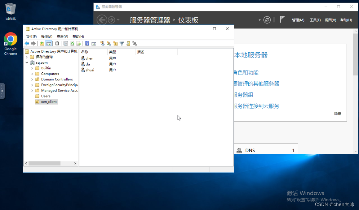
Task: Open help with blue question mark icon
Action: pos(87,43)
